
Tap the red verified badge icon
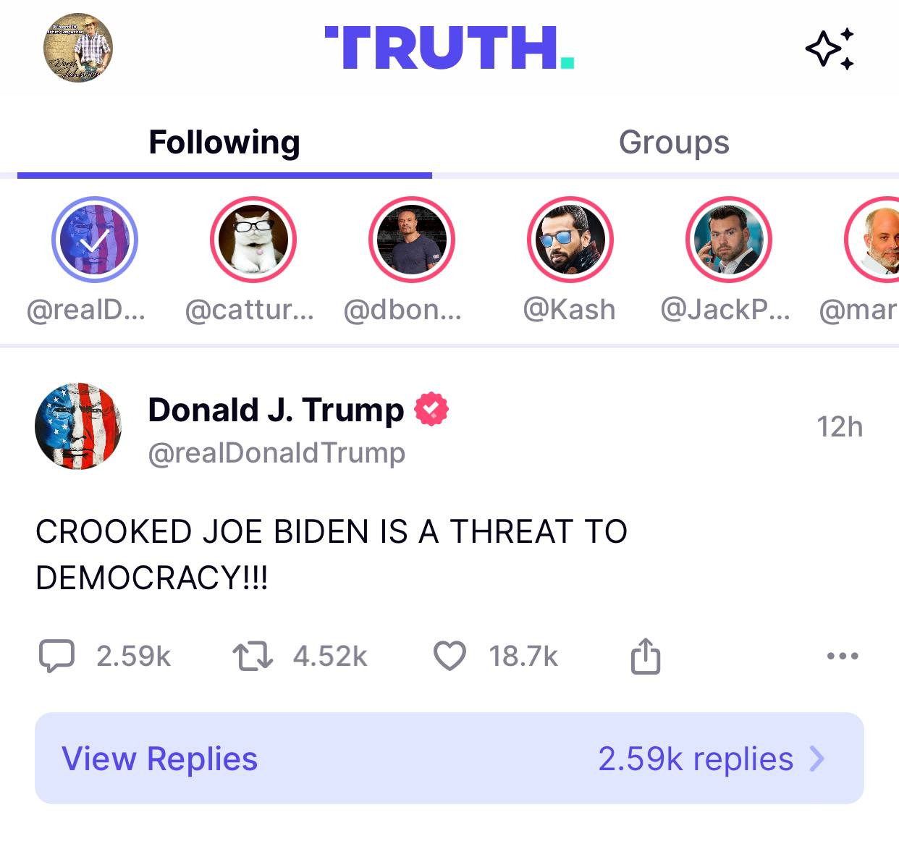tap(431, 409)
